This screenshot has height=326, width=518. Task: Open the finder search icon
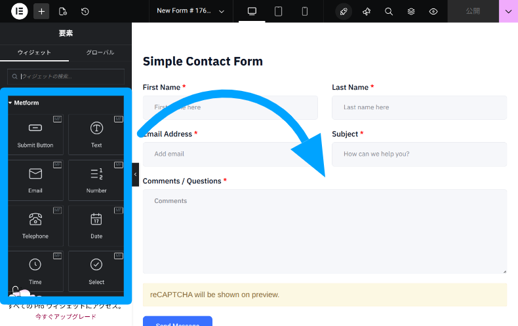(x=389, y=11)
